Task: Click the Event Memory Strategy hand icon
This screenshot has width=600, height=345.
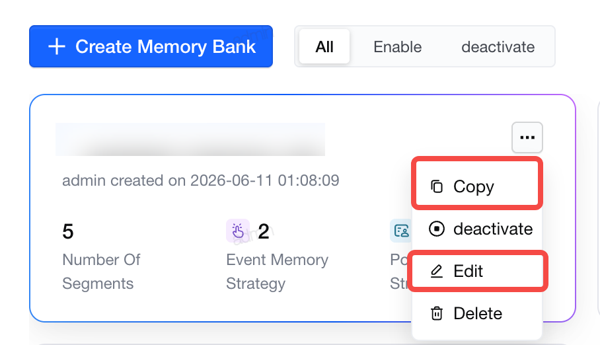Action: tap(238, 231)
